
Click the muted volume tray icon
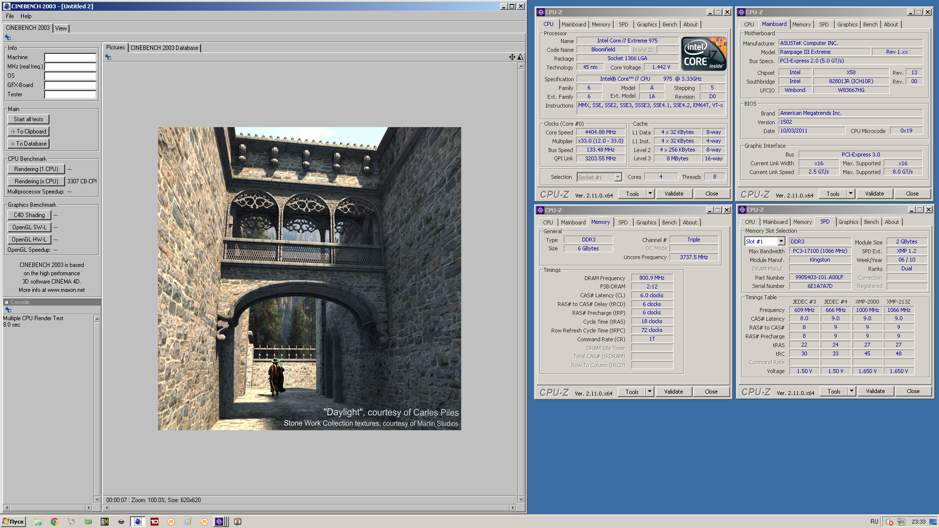[890, 522]
